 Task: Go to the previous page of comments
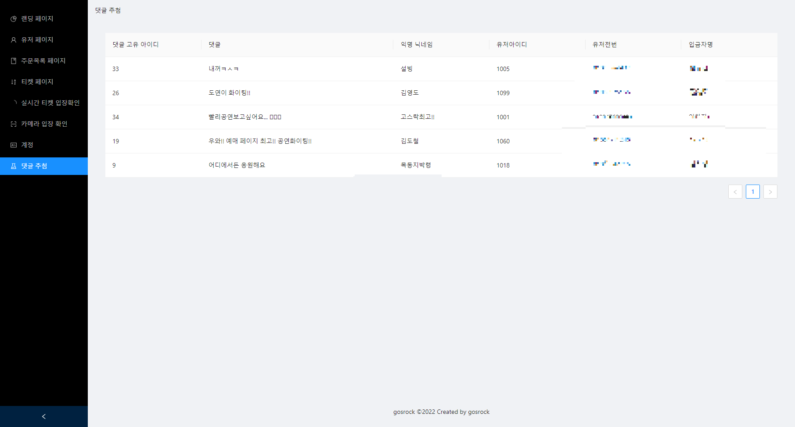735,192
